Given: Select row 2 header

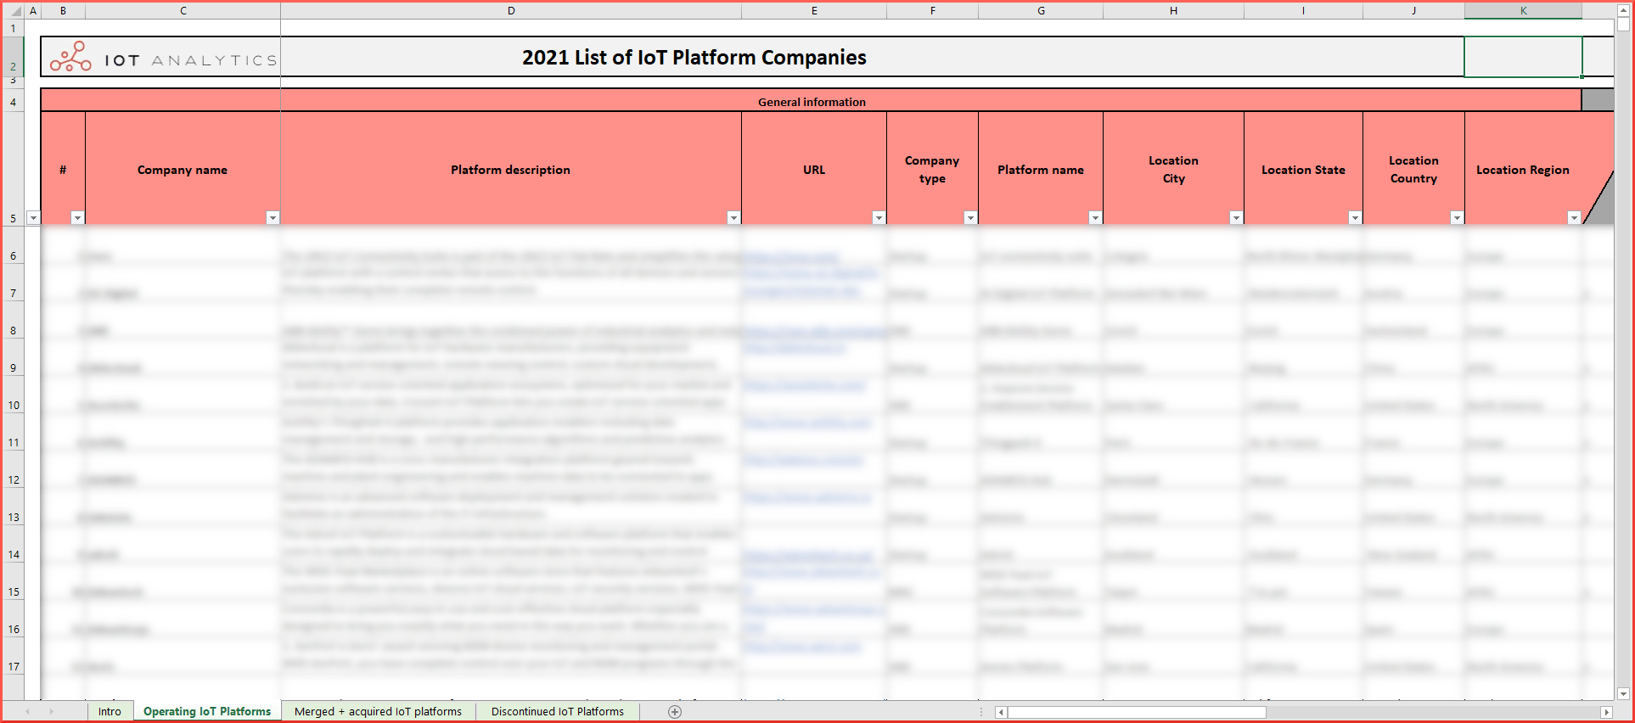Looking at the screenshot, I should [13, 56].
